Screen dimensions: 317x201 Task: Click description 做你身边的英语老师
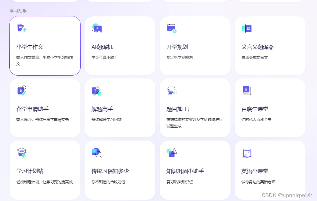coord(258,182)
